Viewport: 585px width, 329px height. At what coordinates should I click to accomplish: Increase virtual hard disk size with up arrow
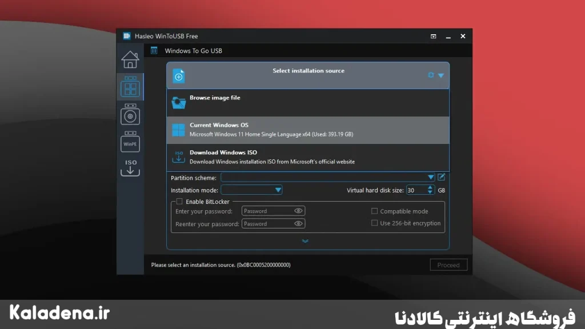click(430, 187)
